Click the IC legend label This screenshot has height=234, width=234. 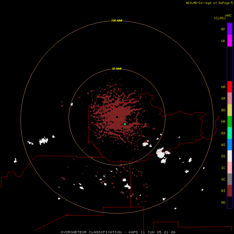223,168
